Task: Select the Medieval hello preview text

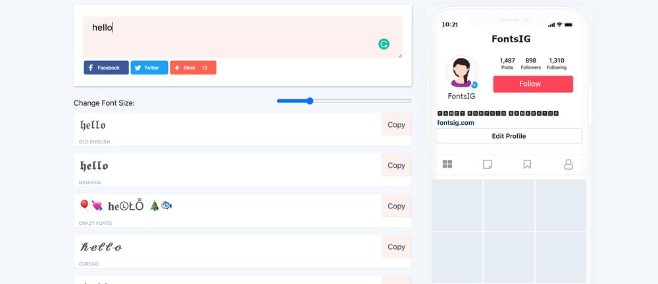Action: point(94,166)
